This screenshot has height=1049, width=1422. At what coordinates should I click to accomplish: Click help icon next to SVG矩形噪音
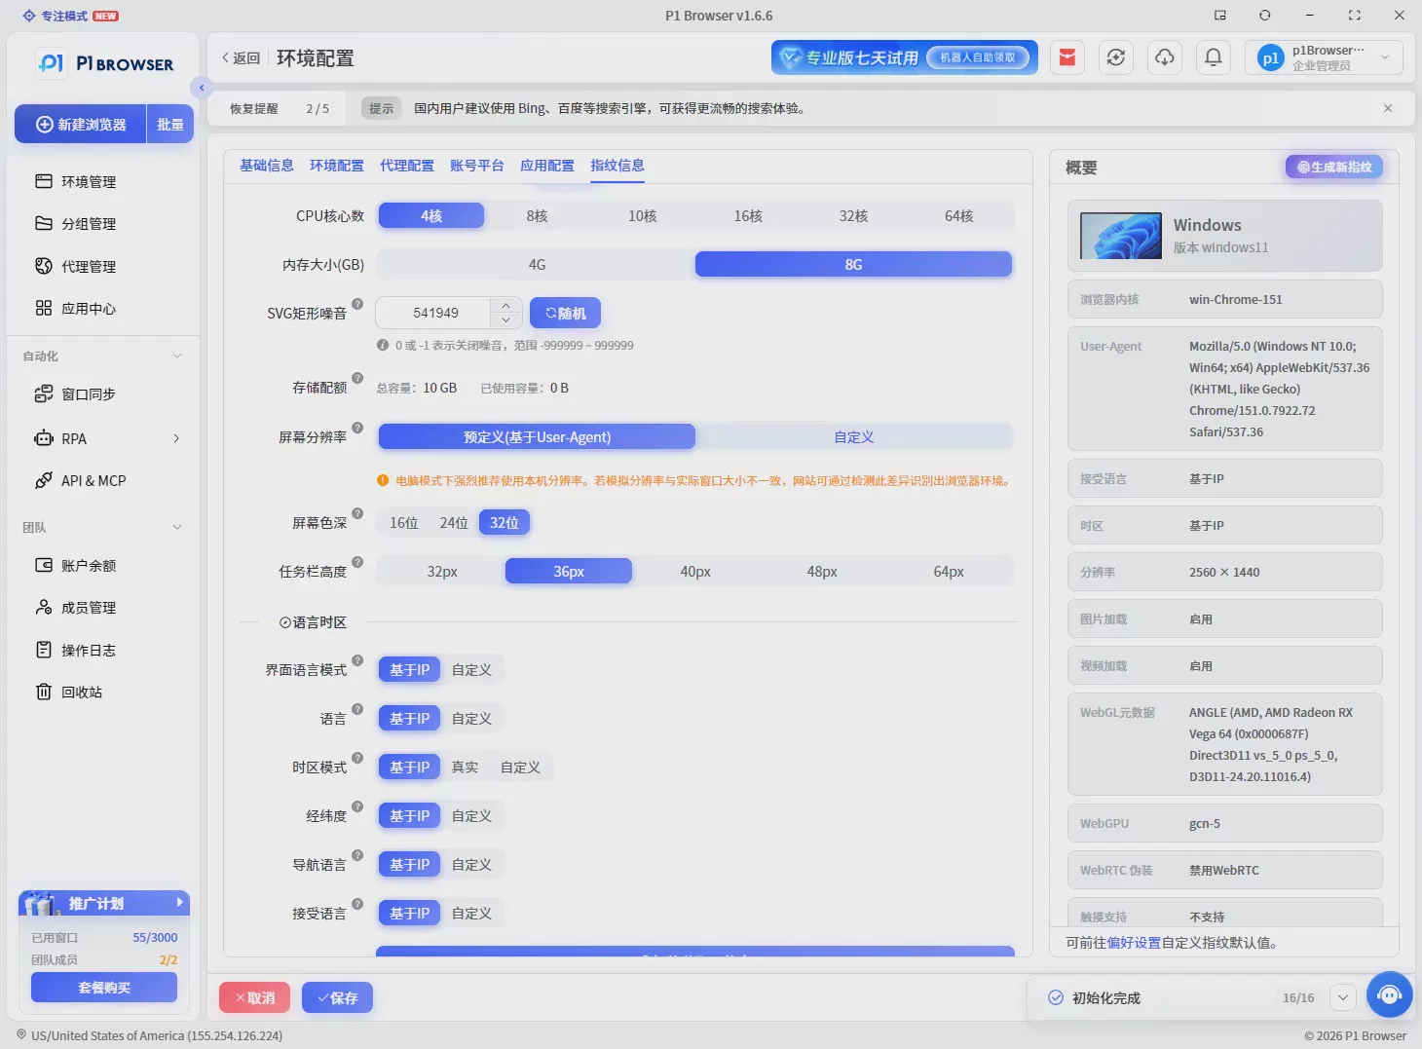click(x=357, y=304)
